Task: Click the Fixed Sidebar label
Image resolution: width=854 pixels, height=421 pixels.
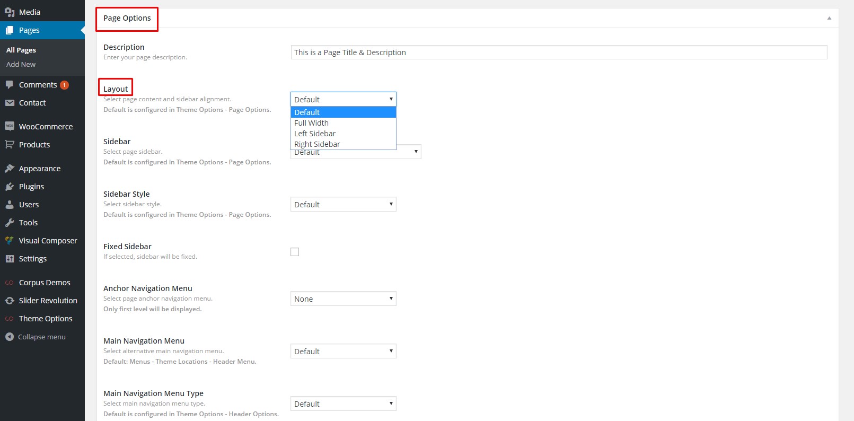Action: pos(127,247)
